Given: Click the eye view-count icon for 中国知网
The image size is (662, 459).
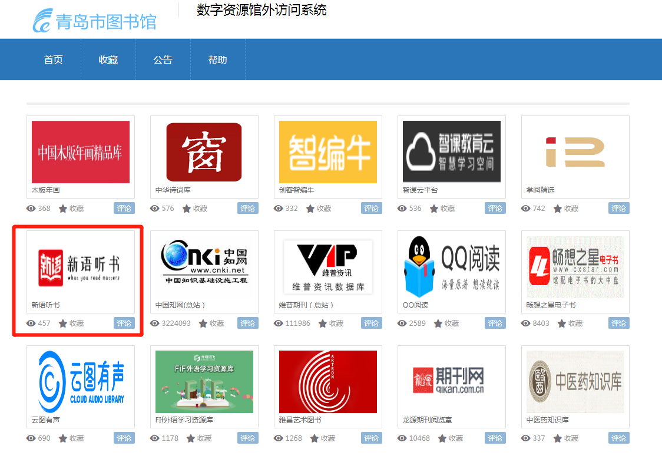Looking at the screenshot, I should point(154,323).
